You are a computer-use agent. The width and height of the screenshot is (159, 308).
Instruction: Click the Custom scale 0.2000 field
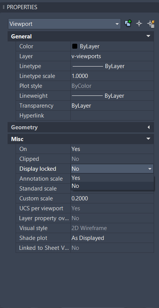point(112,198)
